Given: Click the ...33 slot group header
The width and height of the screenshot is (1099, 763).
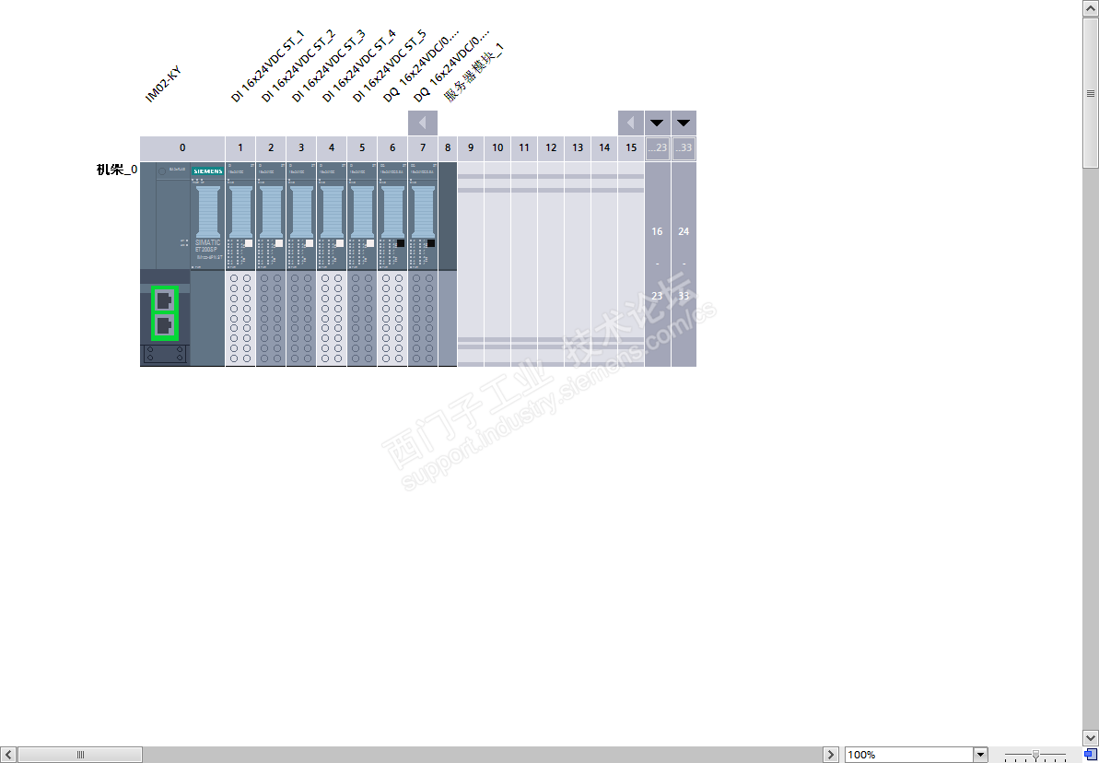Looking at the screenshot, I should 684,148.
